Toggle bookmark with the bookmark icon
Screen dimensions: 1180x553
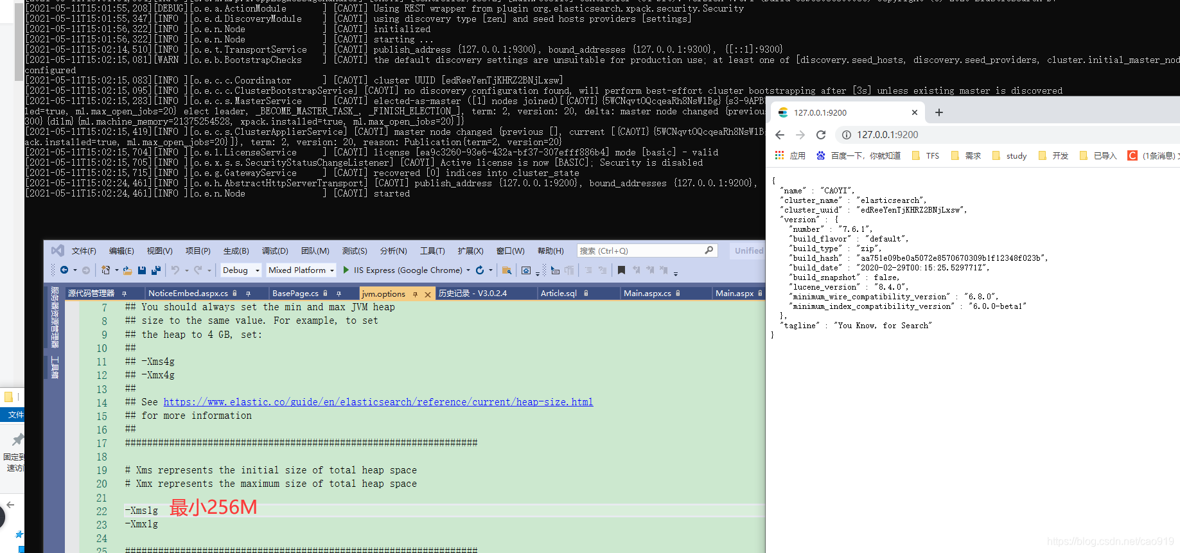(x=621, y=270)
